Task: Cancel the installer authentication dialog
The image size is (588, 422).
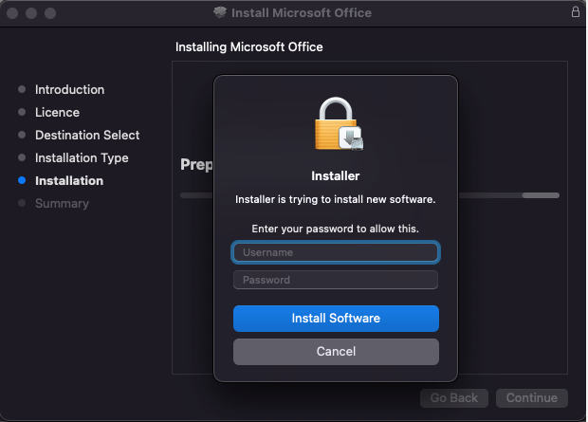Action: click(x=336, y=352)
